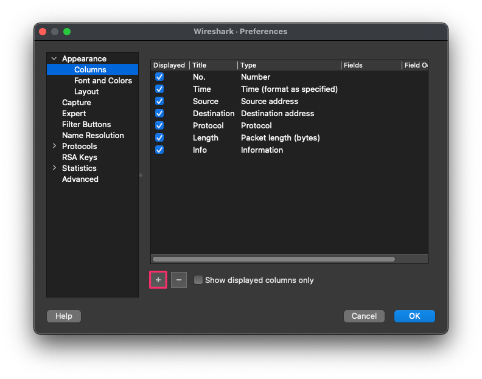Click the minus button to remove column

click(x=178, y=280)
